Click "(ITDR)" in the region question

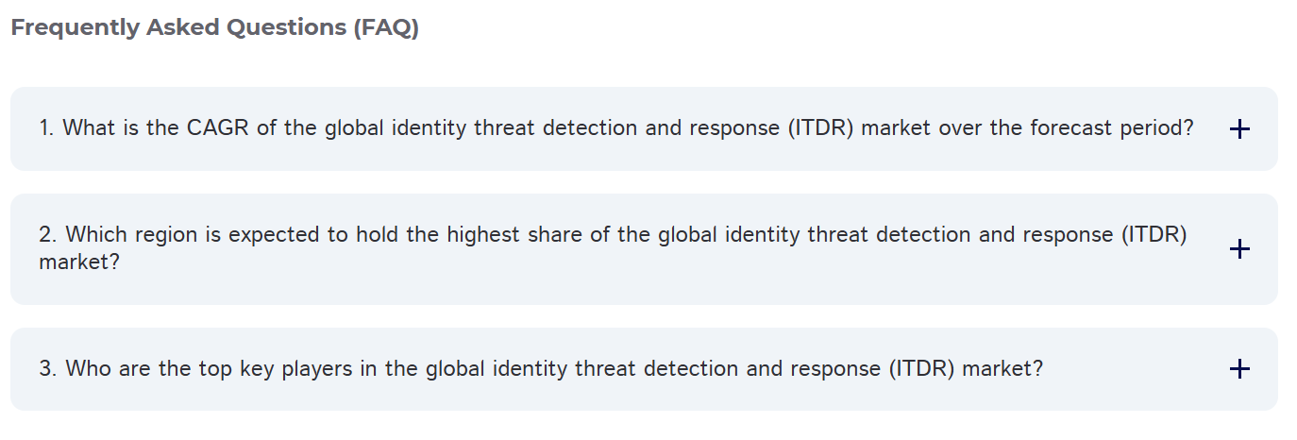pyautogui.click(x=1154, y=235)
